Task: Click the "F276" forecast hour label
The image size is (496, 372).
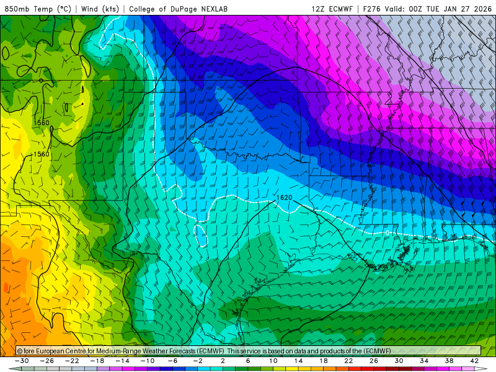Action: point(371,9)
